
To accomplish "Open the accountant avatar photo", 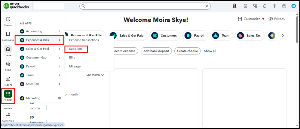I will point(234,6).
